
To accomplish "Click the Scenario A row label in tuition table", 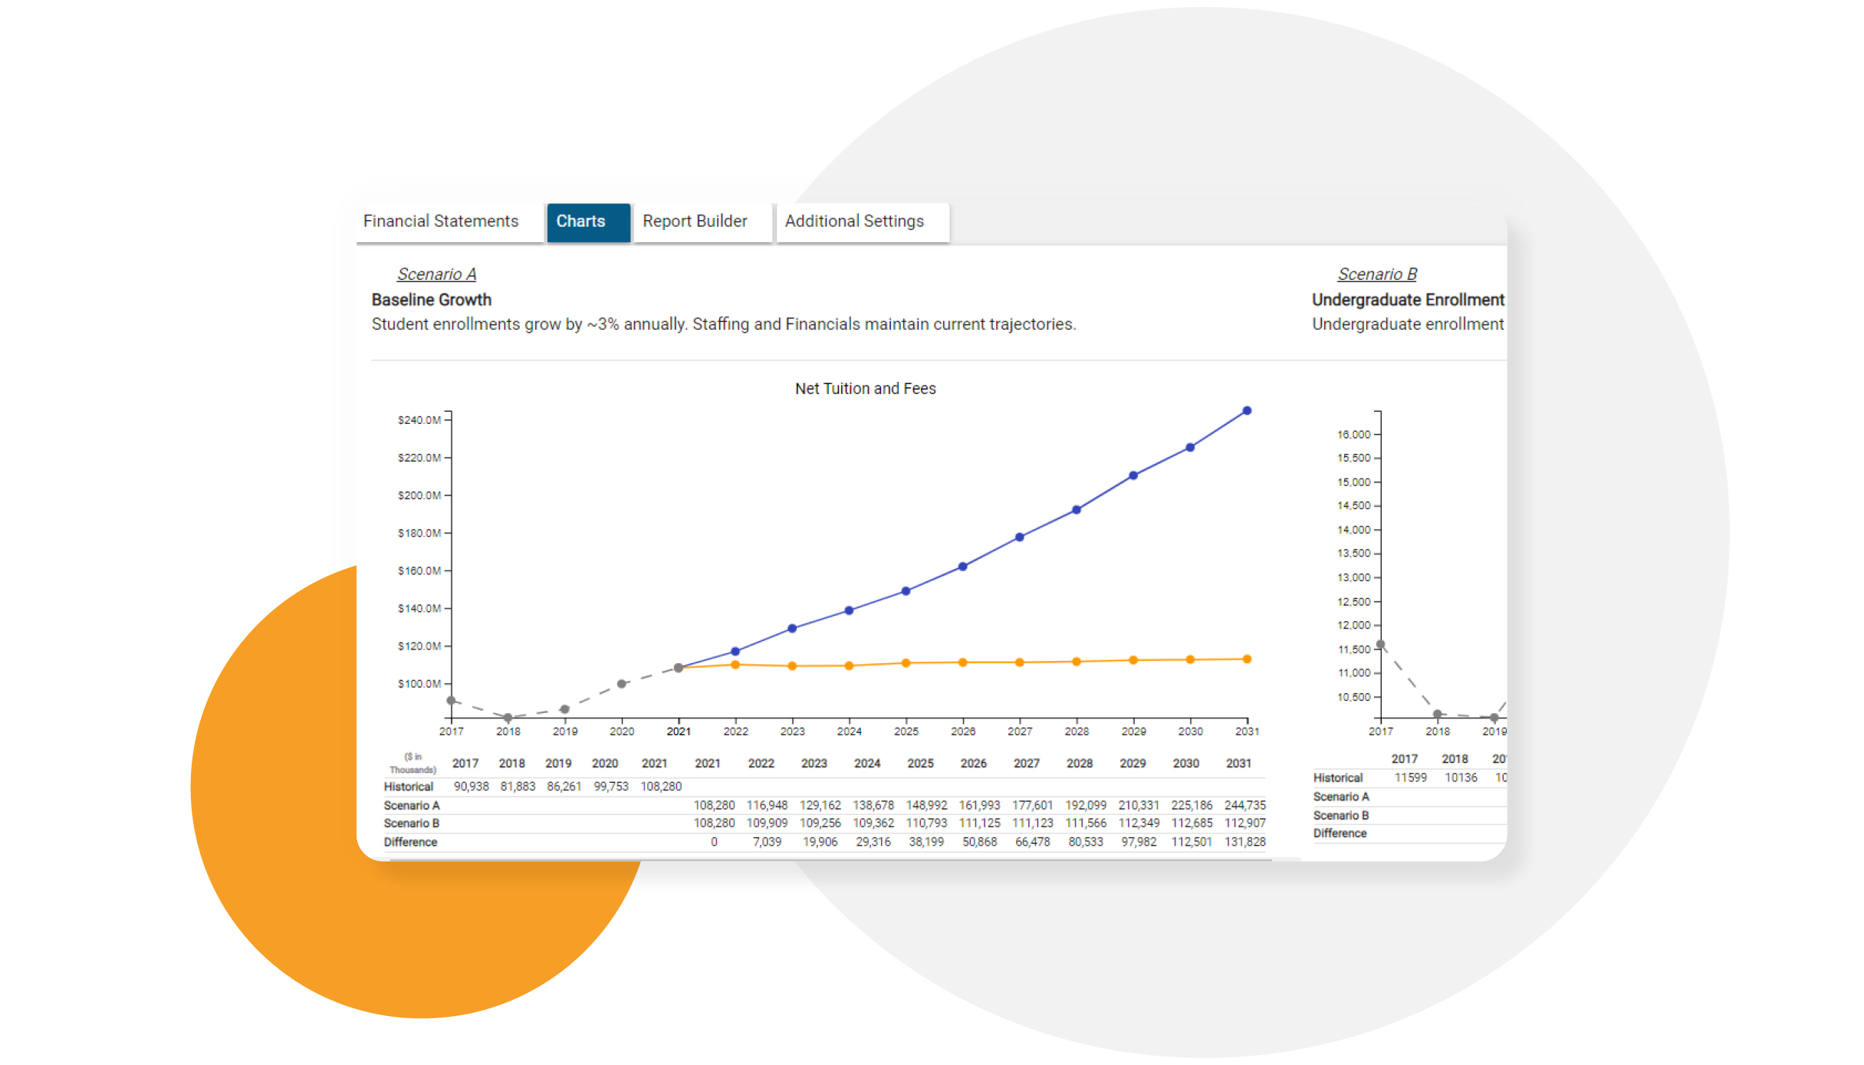I will (412, 805).
